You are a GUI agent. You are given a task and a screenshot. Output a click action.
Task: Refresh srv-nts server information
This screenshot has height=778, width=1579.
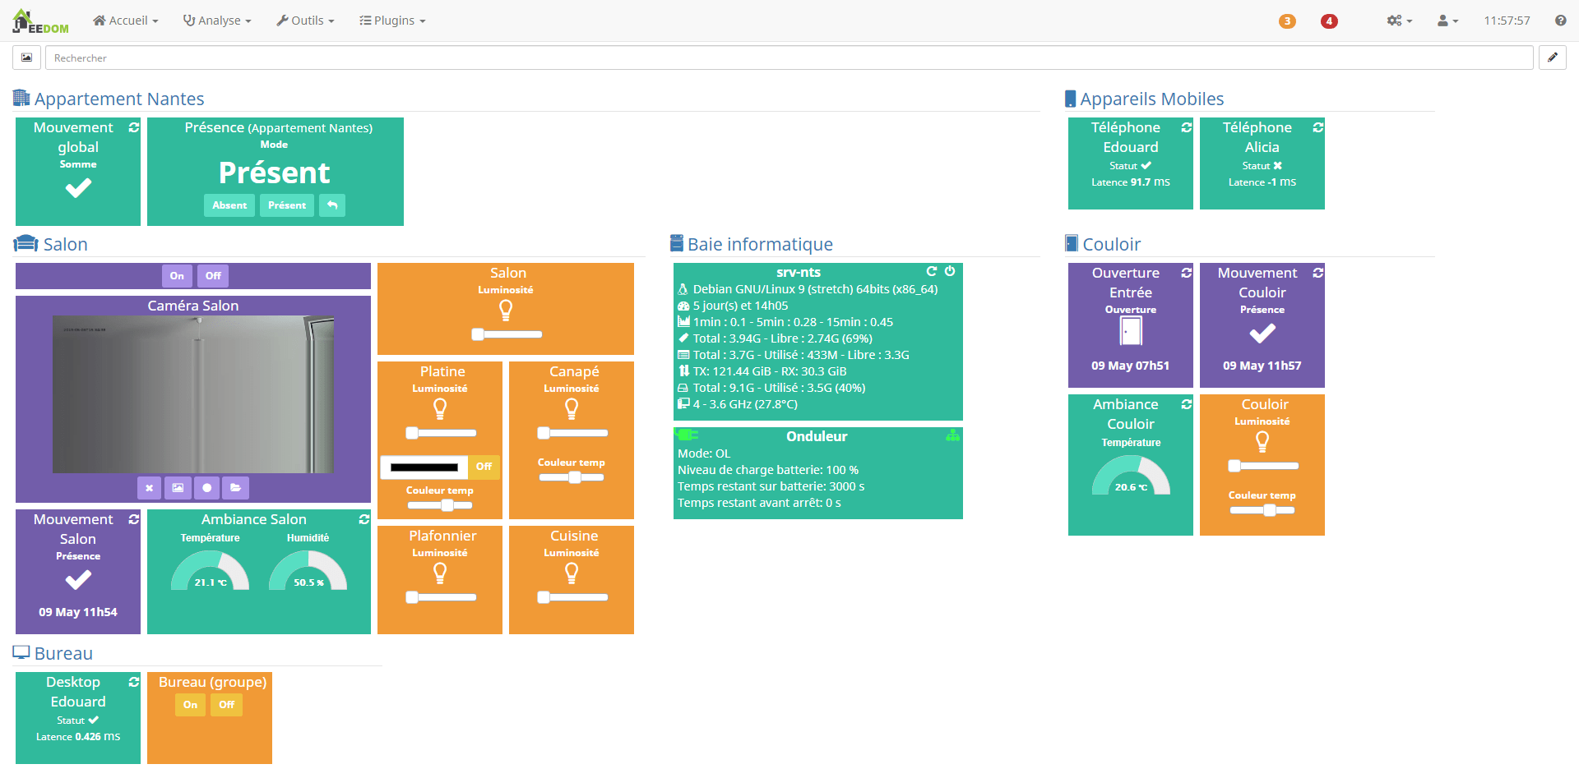[x=932, y=271]
